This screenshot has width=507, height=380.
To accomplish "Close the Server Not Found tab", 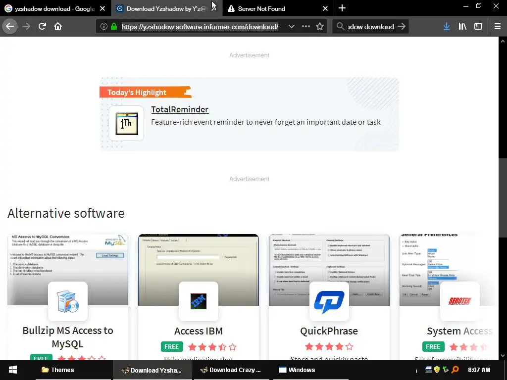I will coord(325,9).
